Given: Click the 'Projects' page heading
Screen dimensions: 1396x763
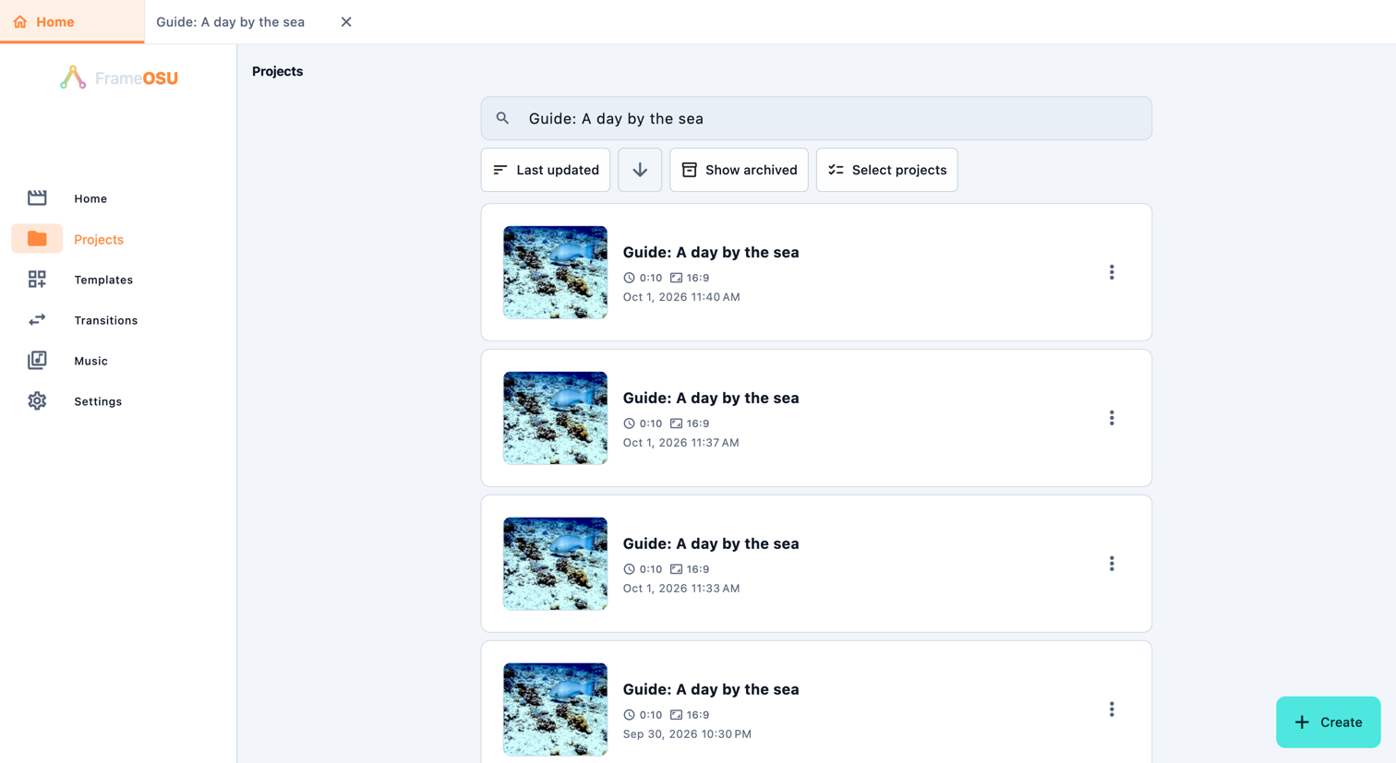Looking at the screenshot, I should click(277, 71).
